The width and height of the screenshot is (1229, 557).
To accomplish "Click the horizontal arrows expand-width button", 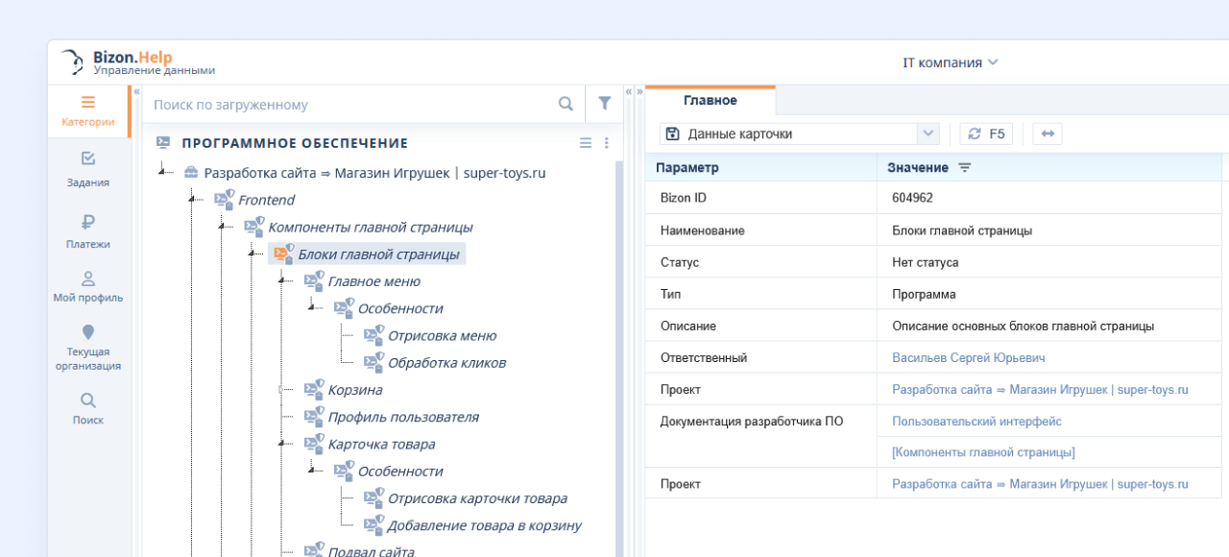I will 1048,133.
